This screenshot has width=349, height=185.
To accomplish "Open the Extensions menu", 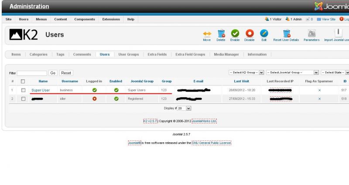I will point(111,19).
